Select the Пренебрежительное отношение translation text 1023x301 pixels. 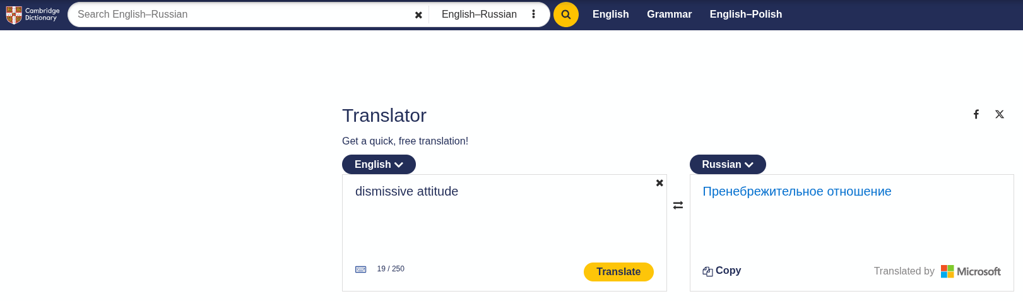[x=797, y=191]
